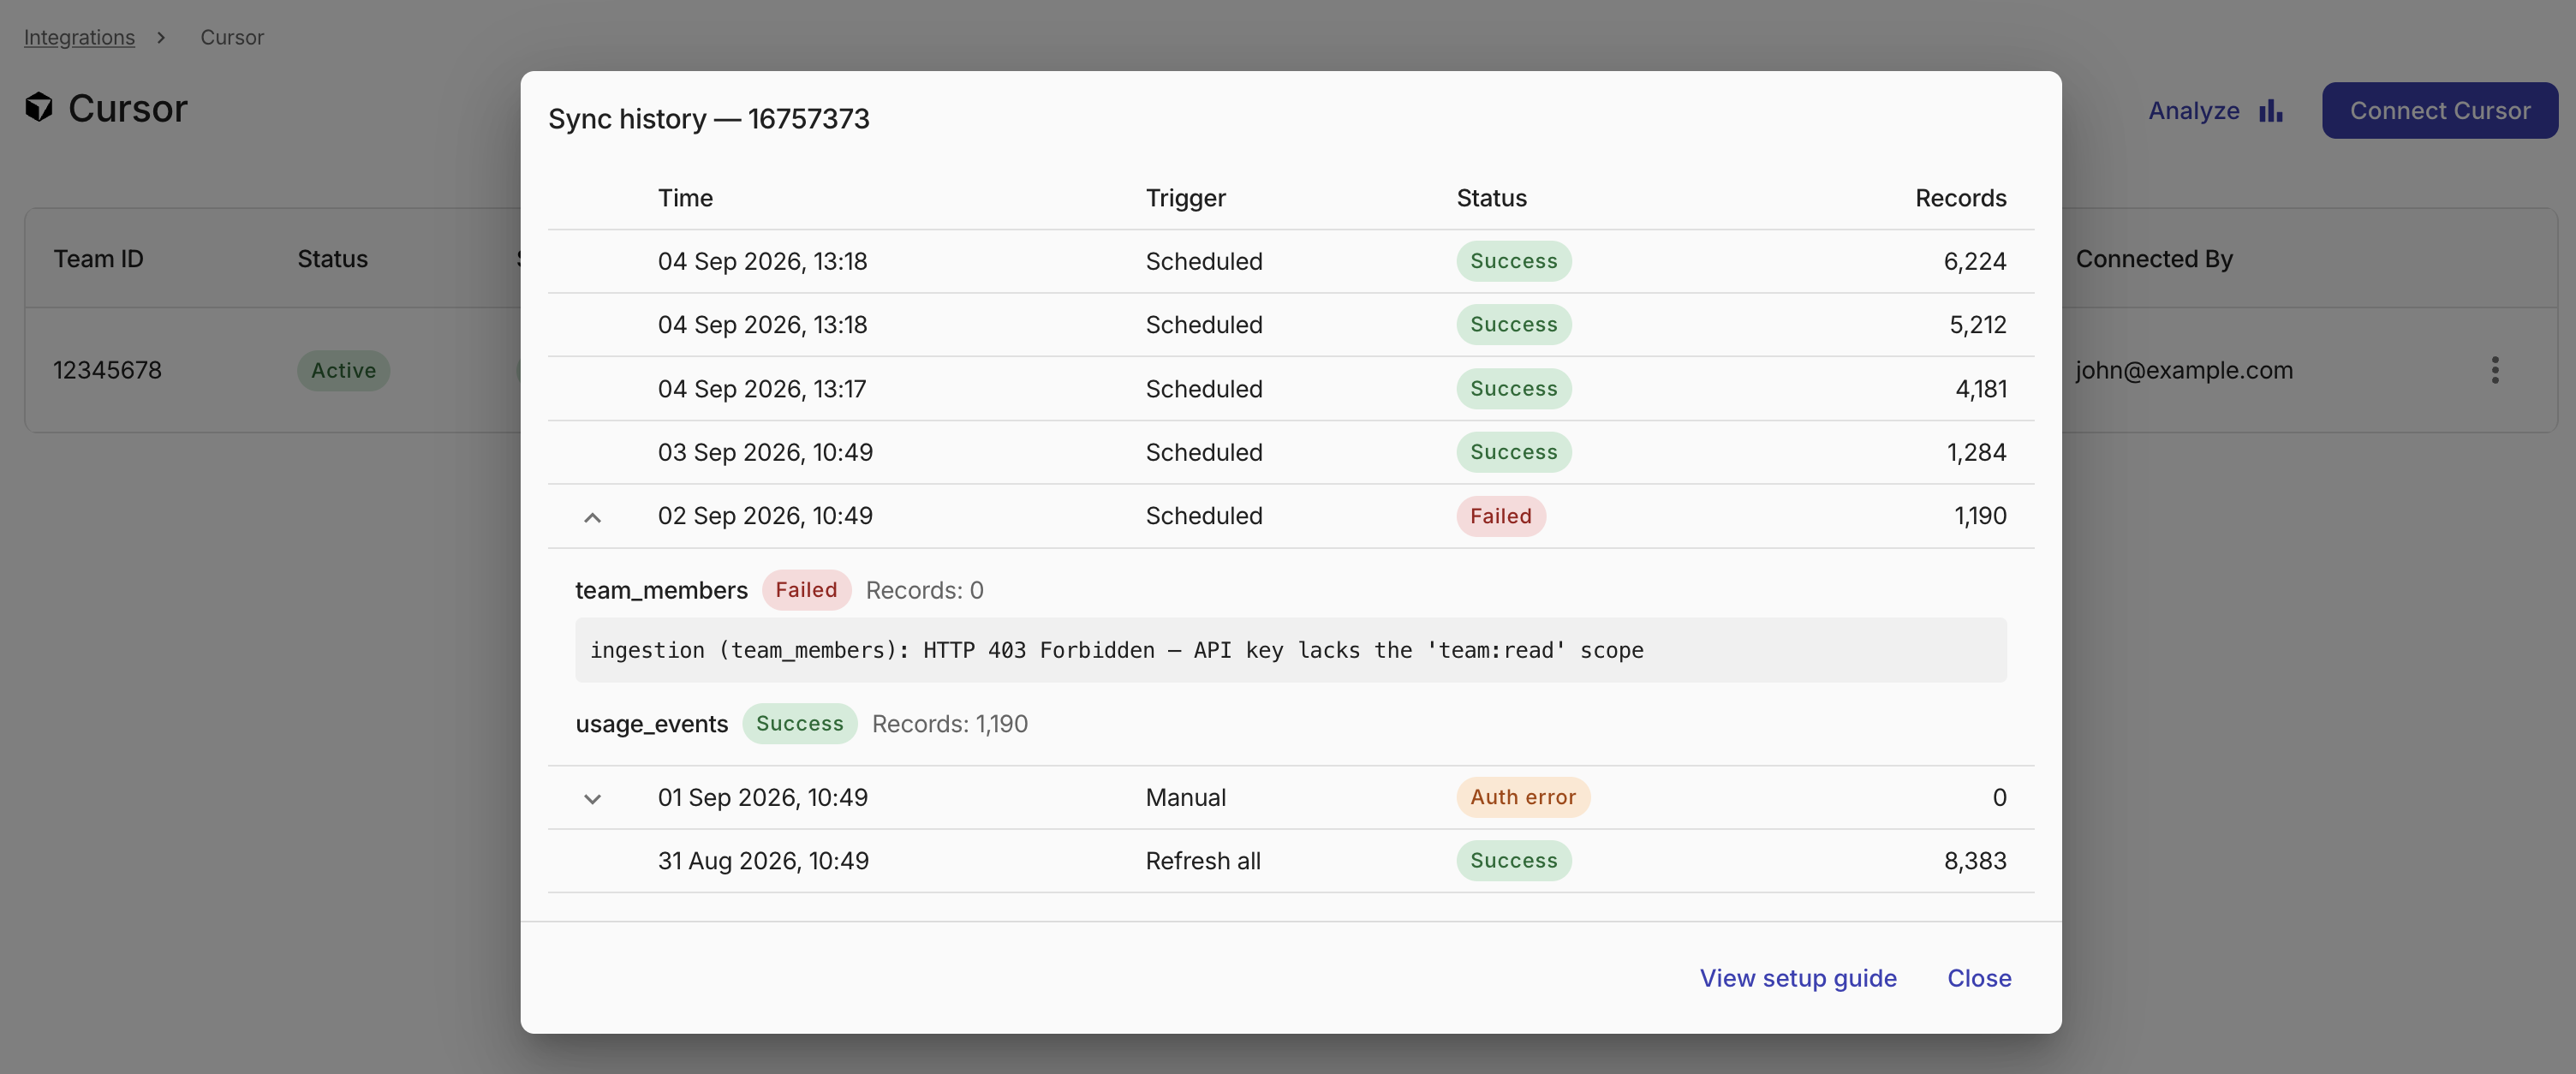This screenshot has width=2576, height=1074.
Task: Click the team_members stream label
Action: point(661,590)
